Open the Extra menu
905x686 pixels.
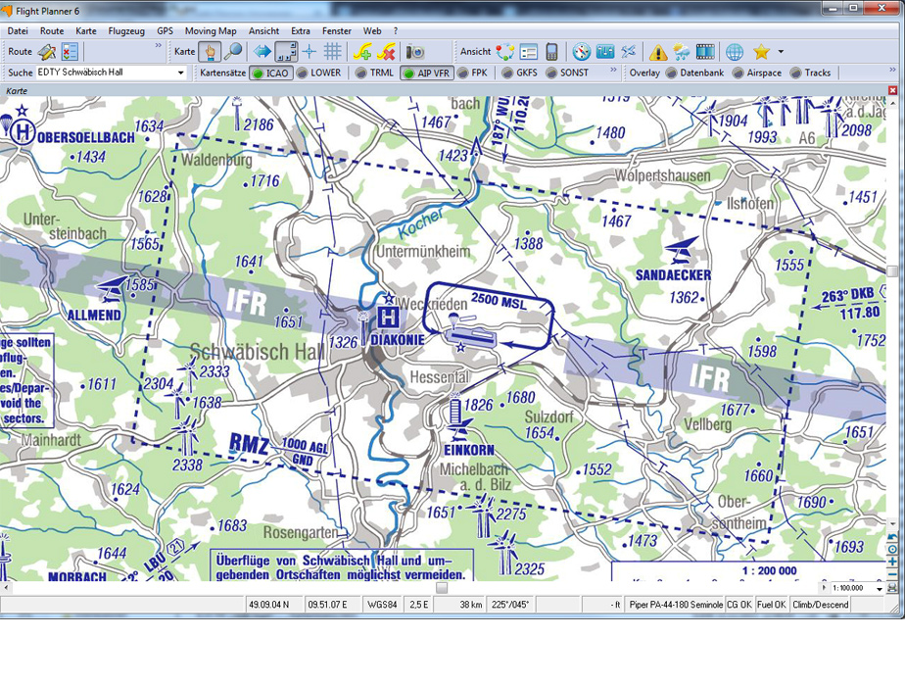coord(300,31)
